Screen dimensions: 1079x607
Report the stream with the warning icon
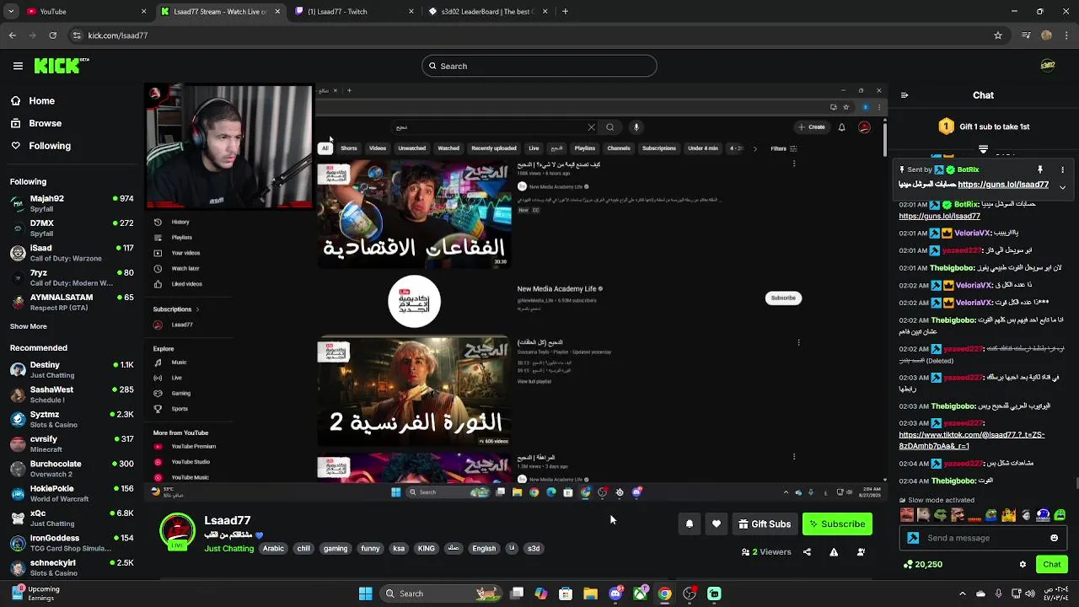point(834,552)
